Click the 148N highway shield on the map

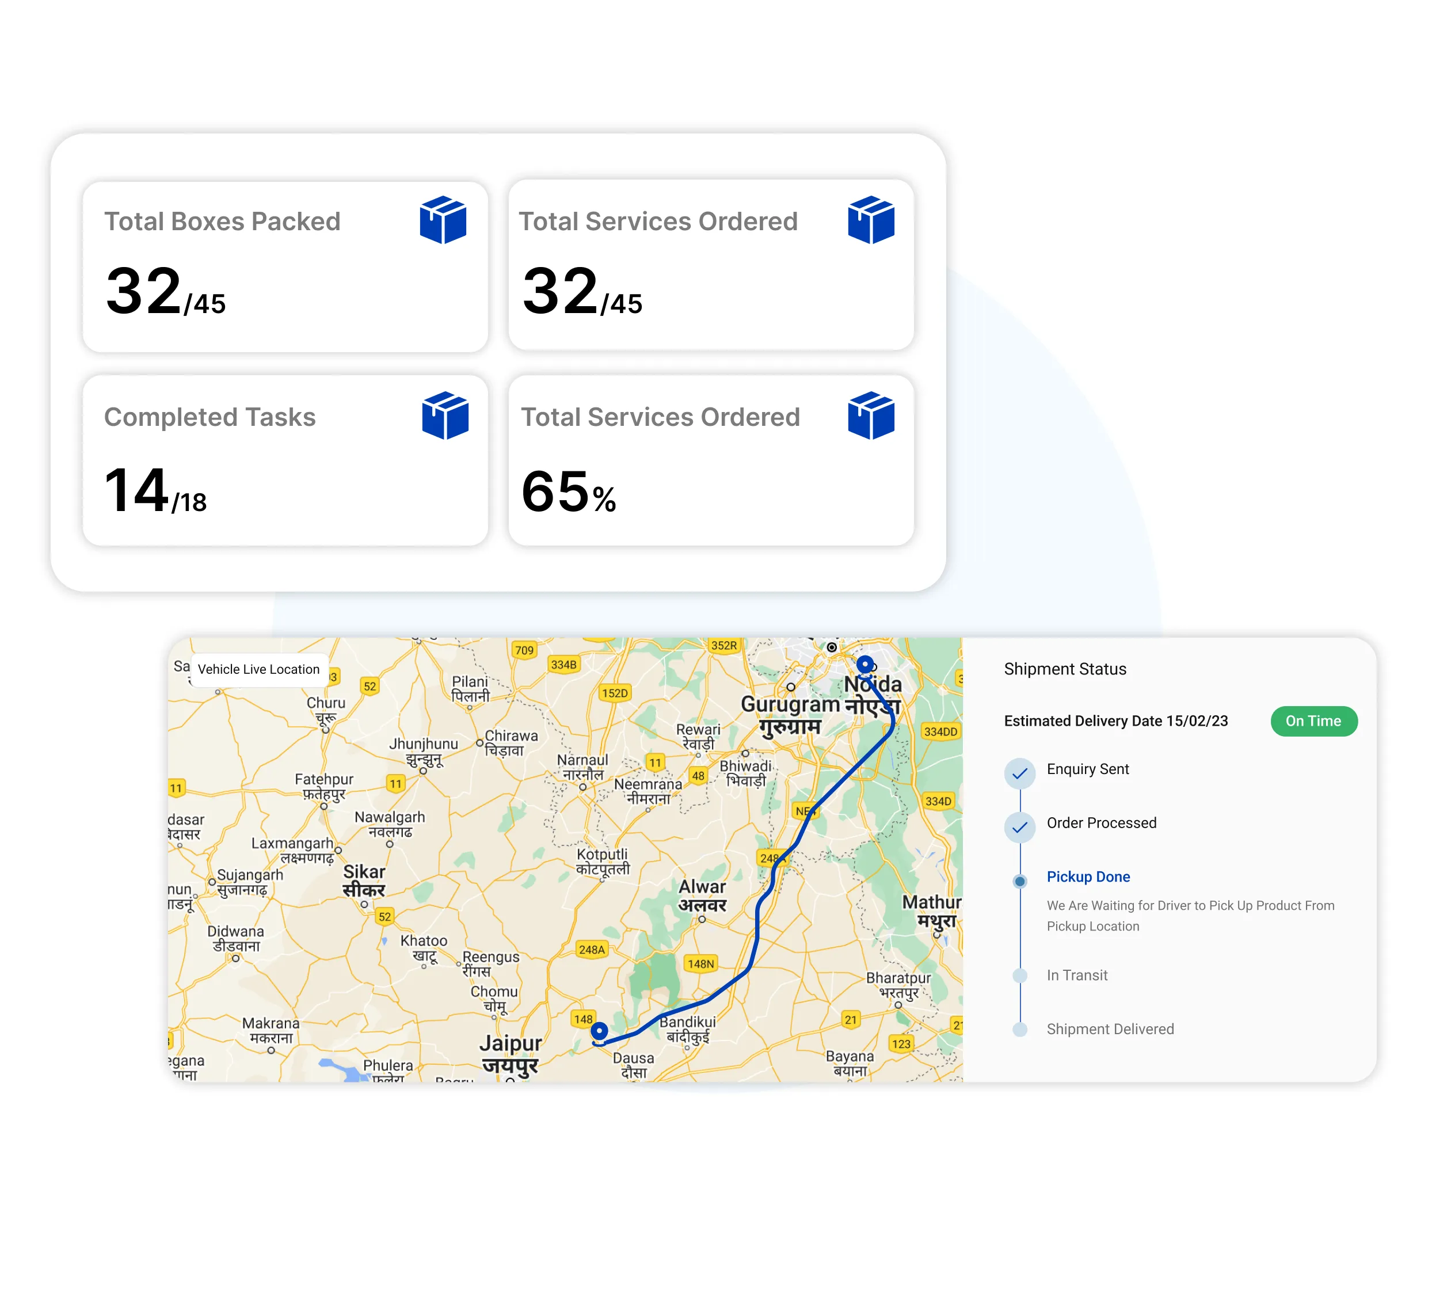coord(700,964)
